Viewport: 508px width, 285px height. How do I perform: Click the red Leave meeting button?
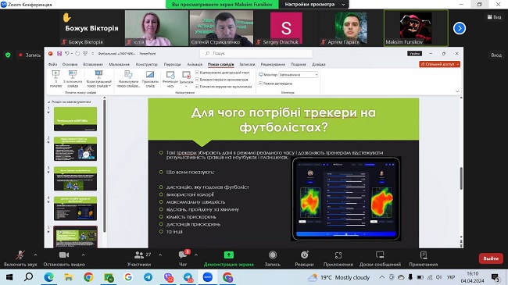491,258
